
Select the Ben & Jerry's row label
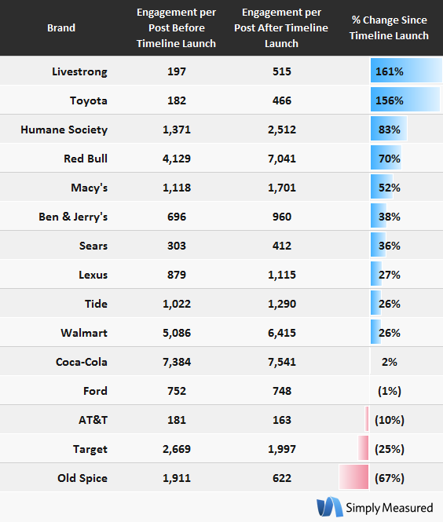click(73, 217)
